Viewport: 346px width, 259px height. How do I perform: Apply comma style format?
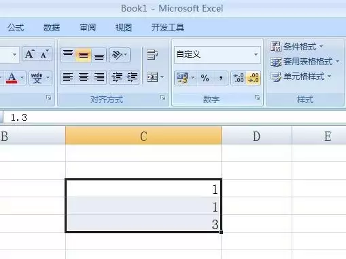tap(220, 78)
